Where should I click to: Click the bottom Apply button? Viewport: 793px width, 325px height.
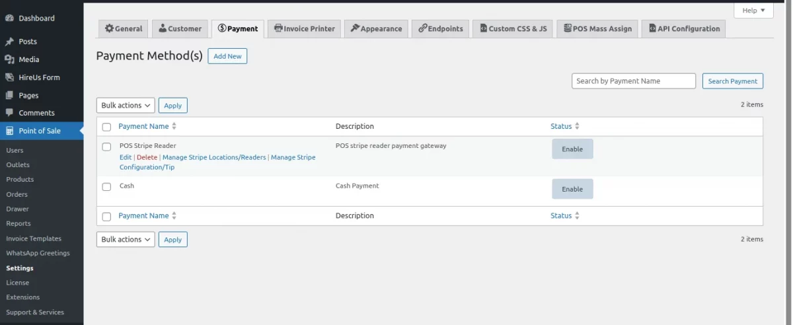[x=173, y=240]
